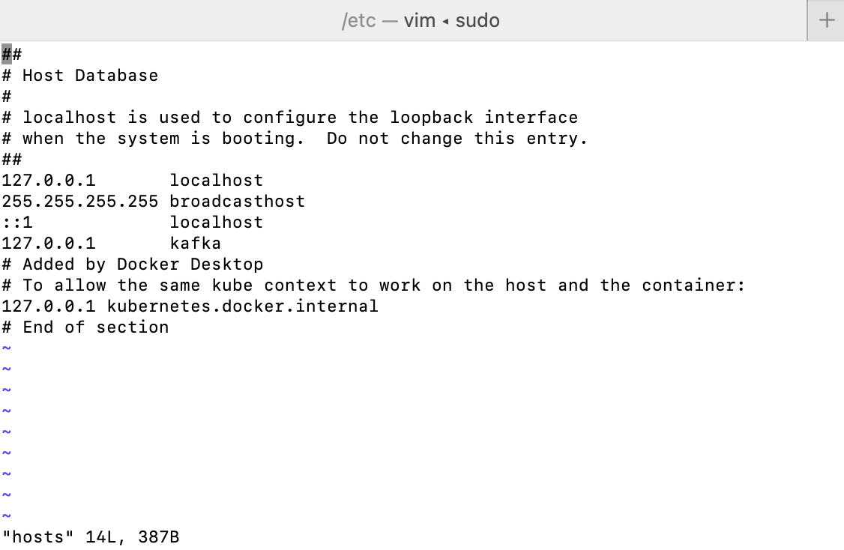Click the '# Added by Docker Desktop' line
This screenshot has width=844, height=550.
[x=133, y=265]
